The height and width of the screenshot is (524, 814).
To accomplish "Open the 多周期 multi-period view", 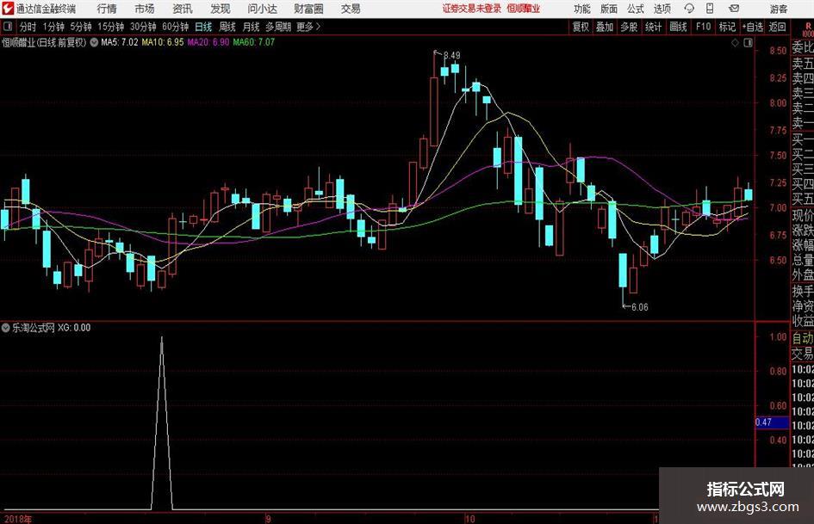I will [x=278, y=27].
